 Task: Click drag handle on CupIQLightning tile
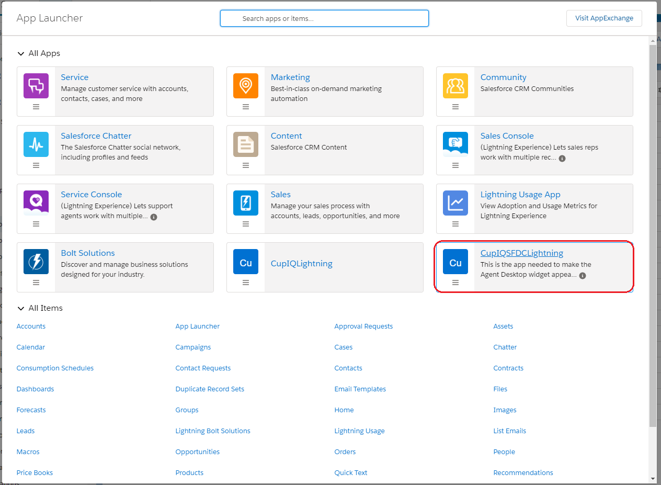point(246,283)
